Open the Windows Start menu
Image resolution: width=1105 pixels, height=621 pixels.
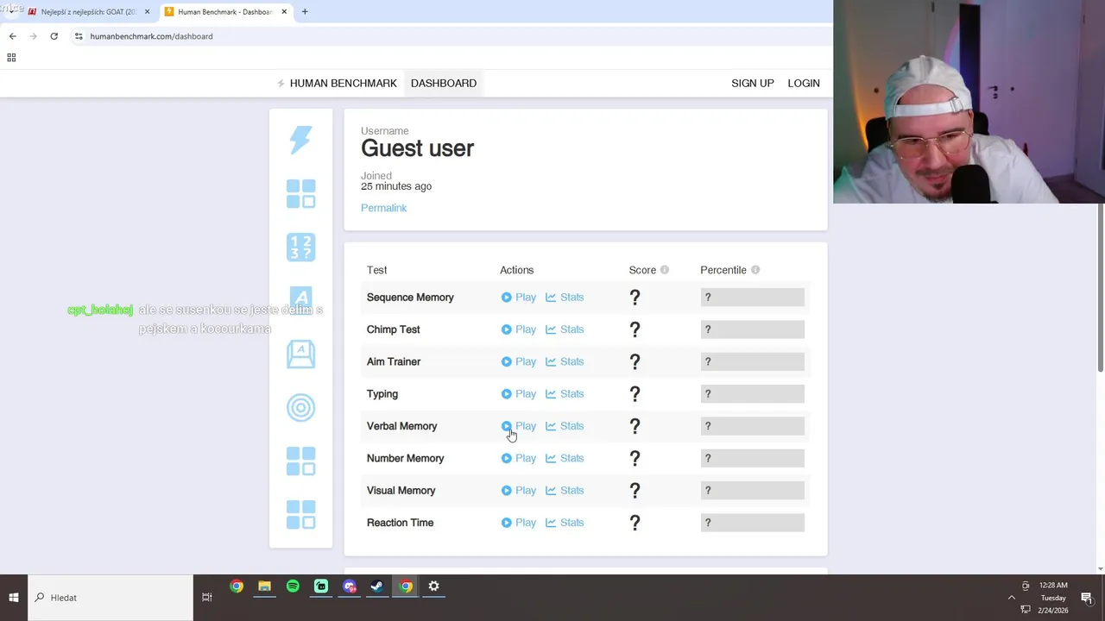click(14, 598)
